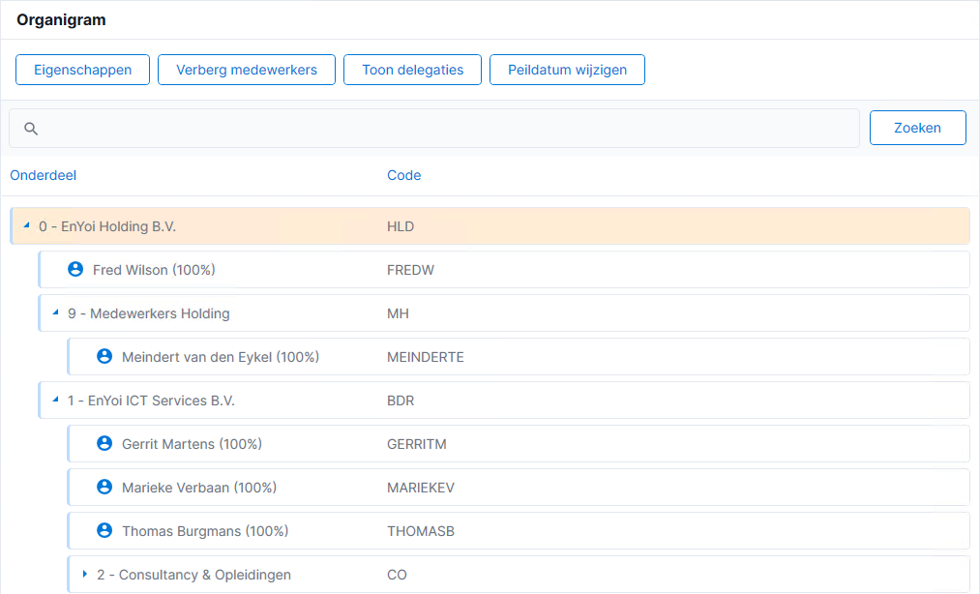The height and width of the screenshot is (594, 980).
Task: Focus the organigram search input field
Action: (x=434, y=128)
